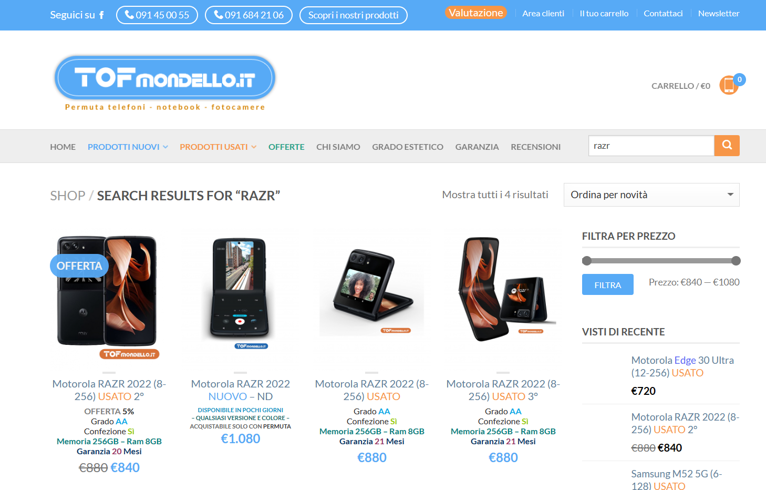Call phone number 091 45 00 55
The width and height of the screenshot is (766, 490).
[x=157, y=15]
